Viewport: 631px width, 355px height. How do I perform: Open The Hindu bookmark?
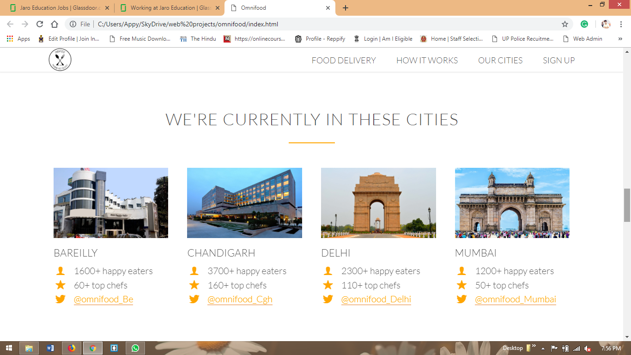tap(198, 39)
